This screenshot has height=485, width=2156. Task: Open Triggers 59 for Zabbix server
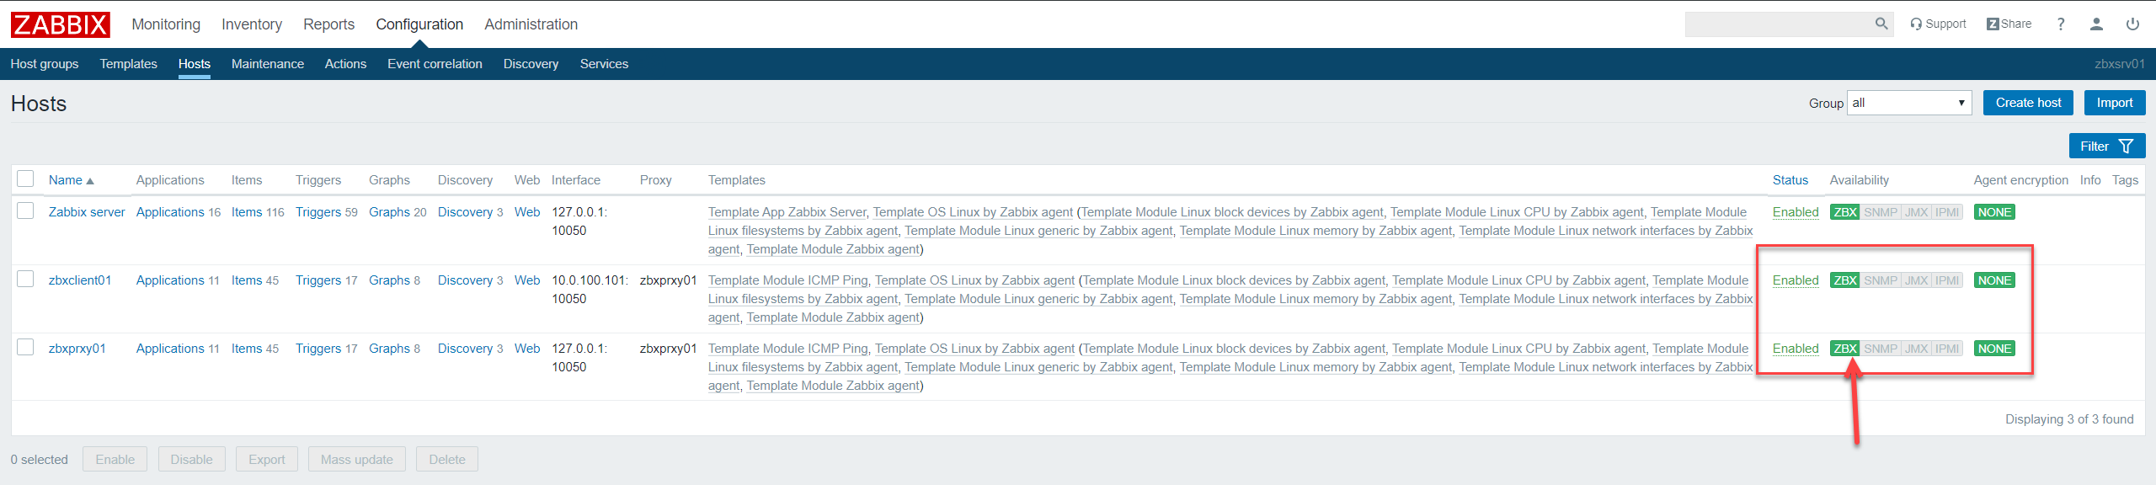tap(318, 212)
